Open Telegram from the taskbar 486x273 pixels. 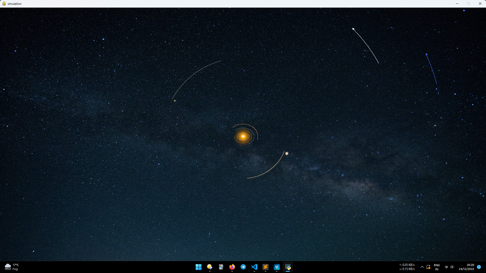tap(243, 267)
